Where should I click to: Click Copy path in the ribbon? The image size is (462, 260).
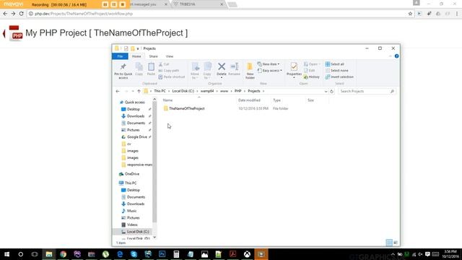tap(169, 71)
